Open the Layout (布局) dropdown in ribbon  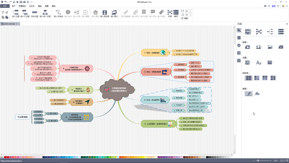[x=170, y=14]
